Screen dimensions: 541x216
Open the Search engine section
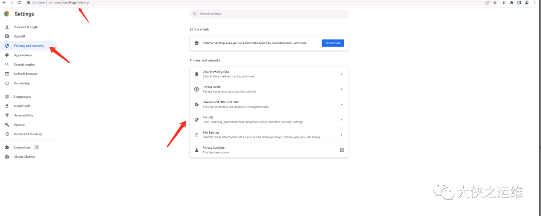coord(25,65)
